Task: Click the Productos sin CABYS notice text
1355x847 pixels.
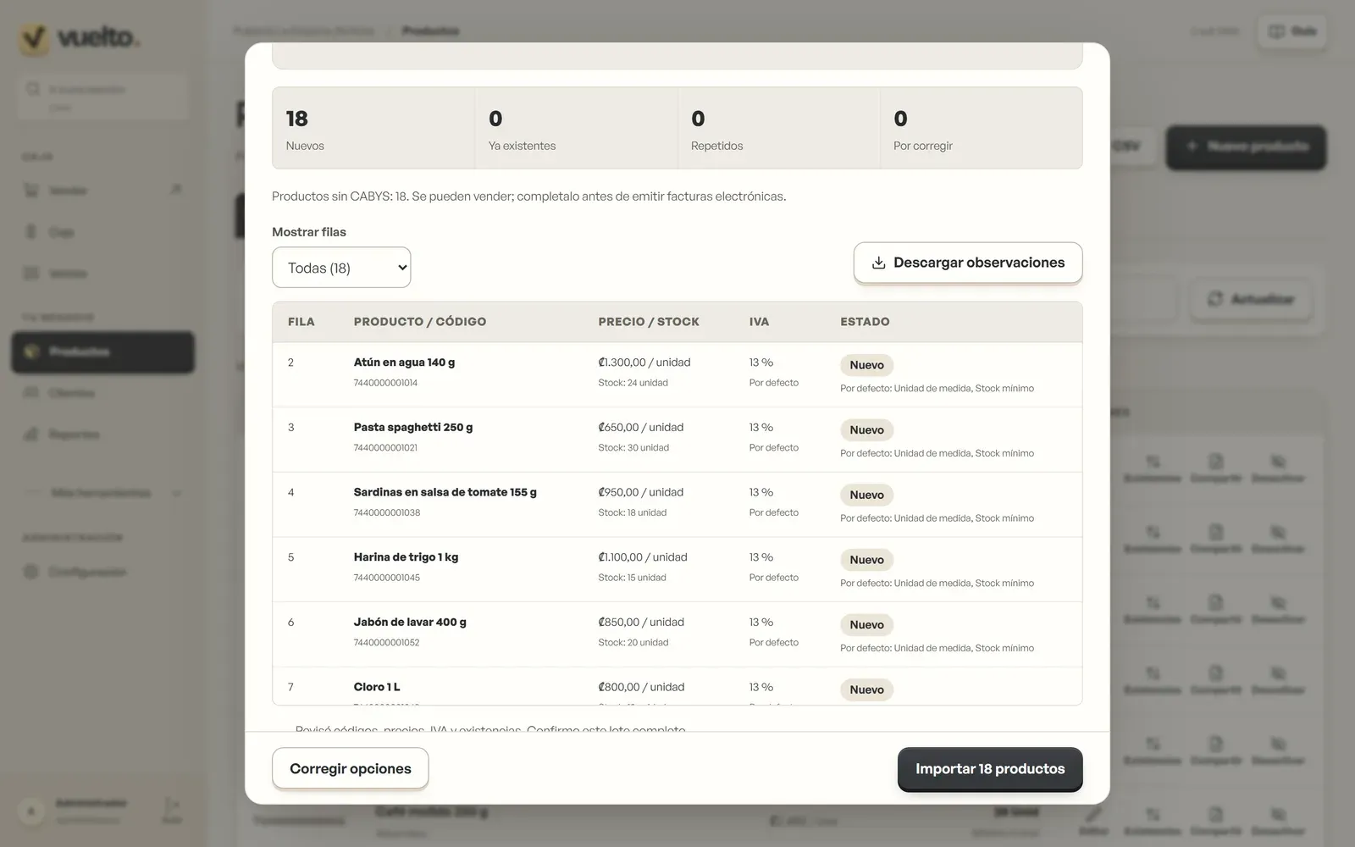Action: tap(528, 197)
